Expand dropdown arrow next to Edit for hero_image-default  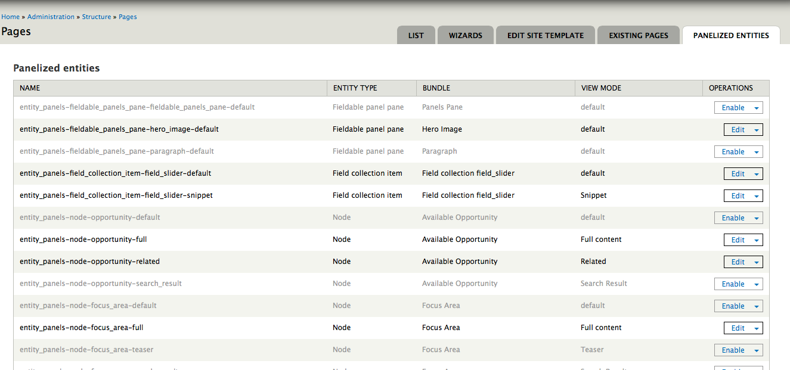(756, 130)
